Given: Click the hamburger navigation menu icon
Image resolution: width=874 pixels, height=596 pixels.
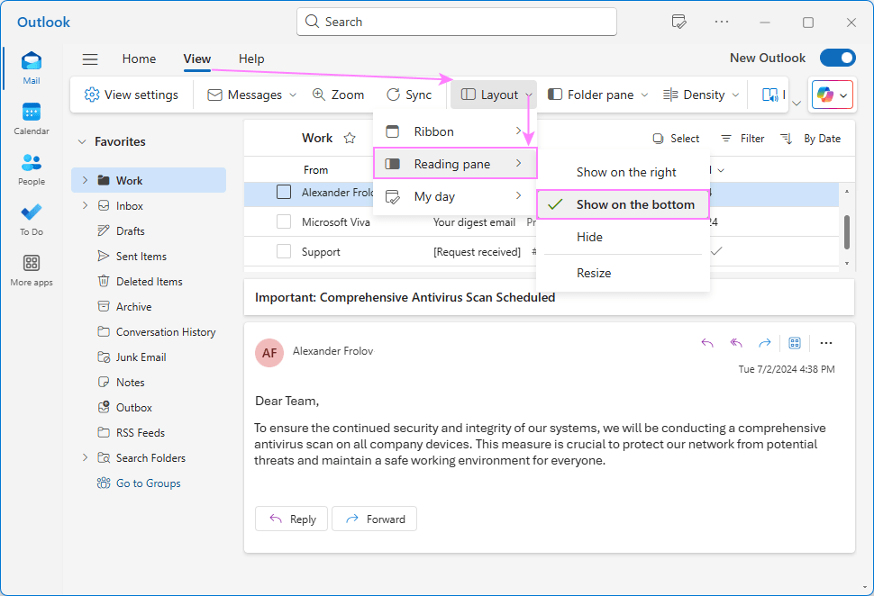Looking at the screenshot, I should pos(90,59).
